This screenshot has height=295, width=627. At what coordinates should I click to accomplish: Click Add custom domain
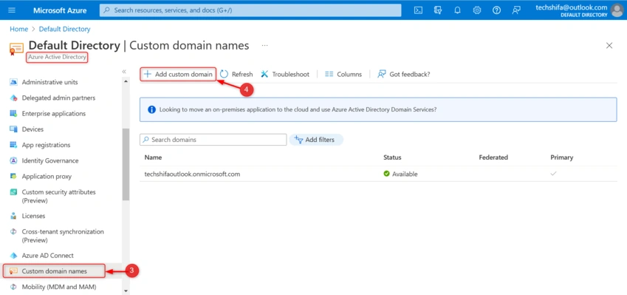178,74
